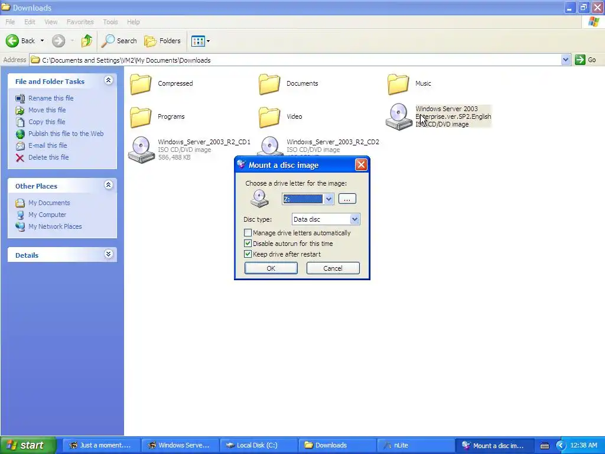Screen dimensions: 605x454
Task: Switch to Local Disk (C:) taskbar item
Action: pyautogui.click(x=258, y=445)
